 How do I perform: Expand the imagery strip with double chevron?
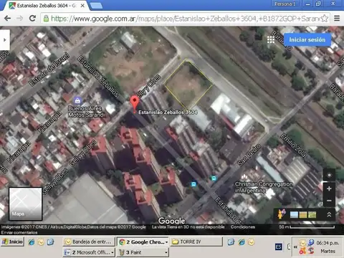tap(329, 214)
